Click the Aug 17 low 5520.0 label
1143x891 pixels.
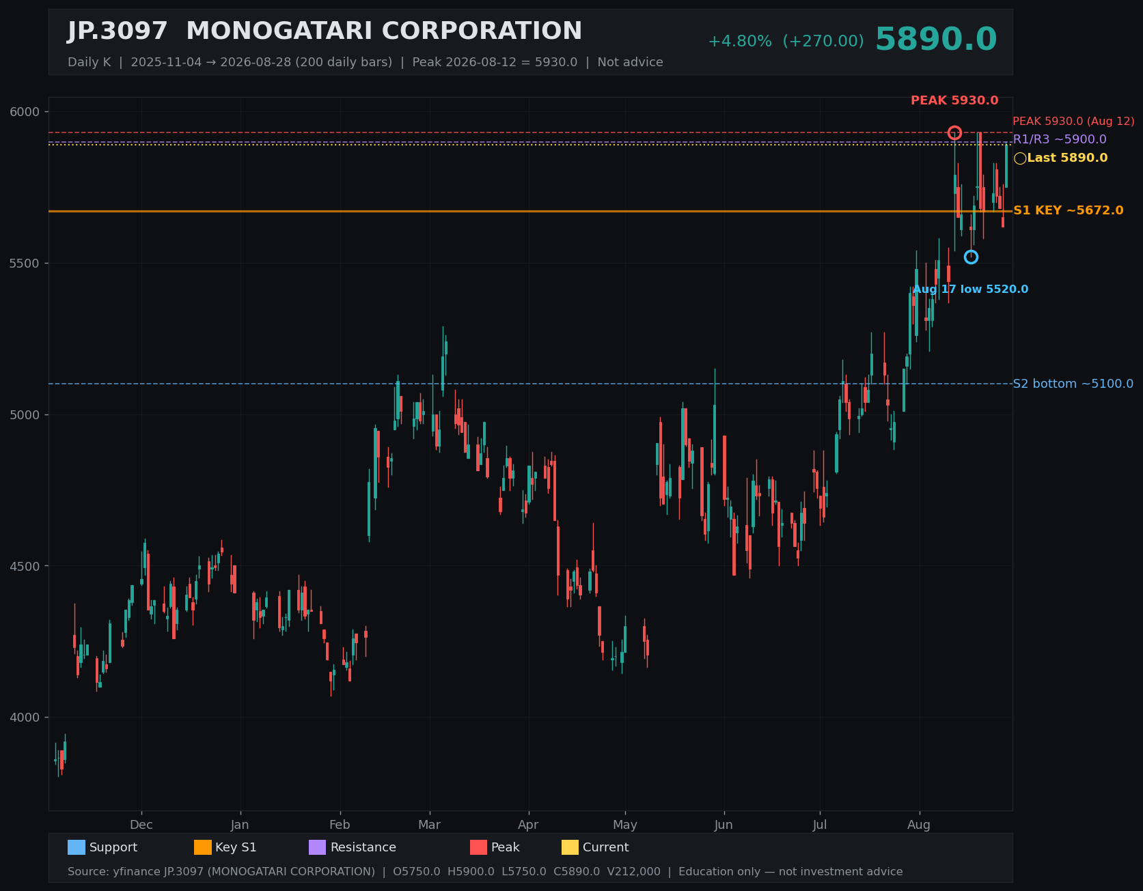pos(970,289)
